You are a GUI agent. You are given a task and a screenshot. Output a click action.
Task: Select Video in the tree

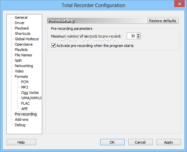[19, 71]
